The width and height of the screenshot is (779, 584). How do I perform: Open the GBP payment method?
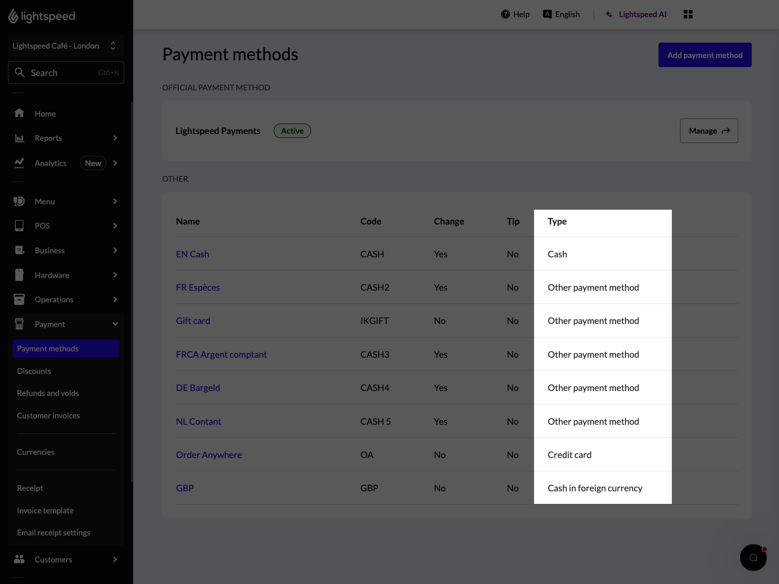click(185, 488)
